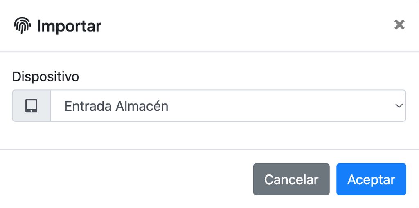Click the Dispositivo field label

45,76
